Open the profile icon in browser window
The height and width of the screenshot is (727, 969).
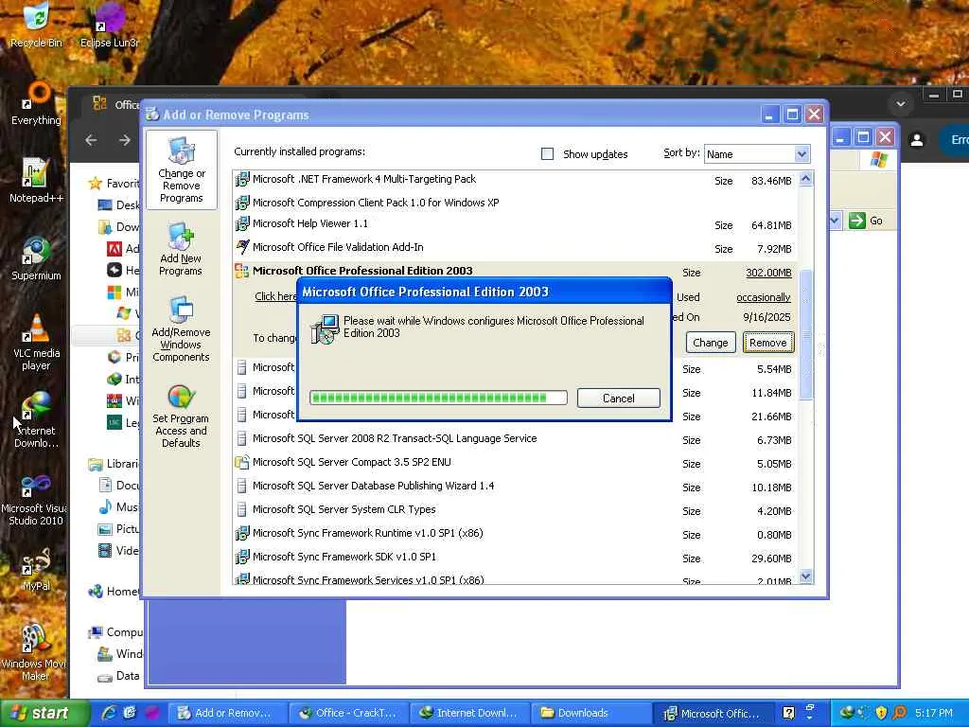click(917, 140)
